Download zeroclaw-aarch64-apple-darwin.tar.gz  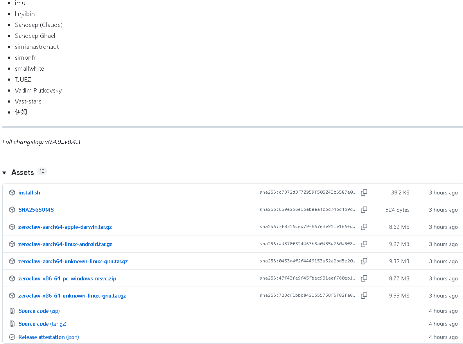[x=65, y=227]
